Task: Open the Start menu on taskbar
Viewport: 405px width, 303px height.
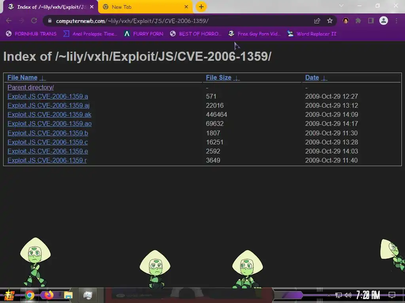Action: pyautogui.click(x=9, y=295)
